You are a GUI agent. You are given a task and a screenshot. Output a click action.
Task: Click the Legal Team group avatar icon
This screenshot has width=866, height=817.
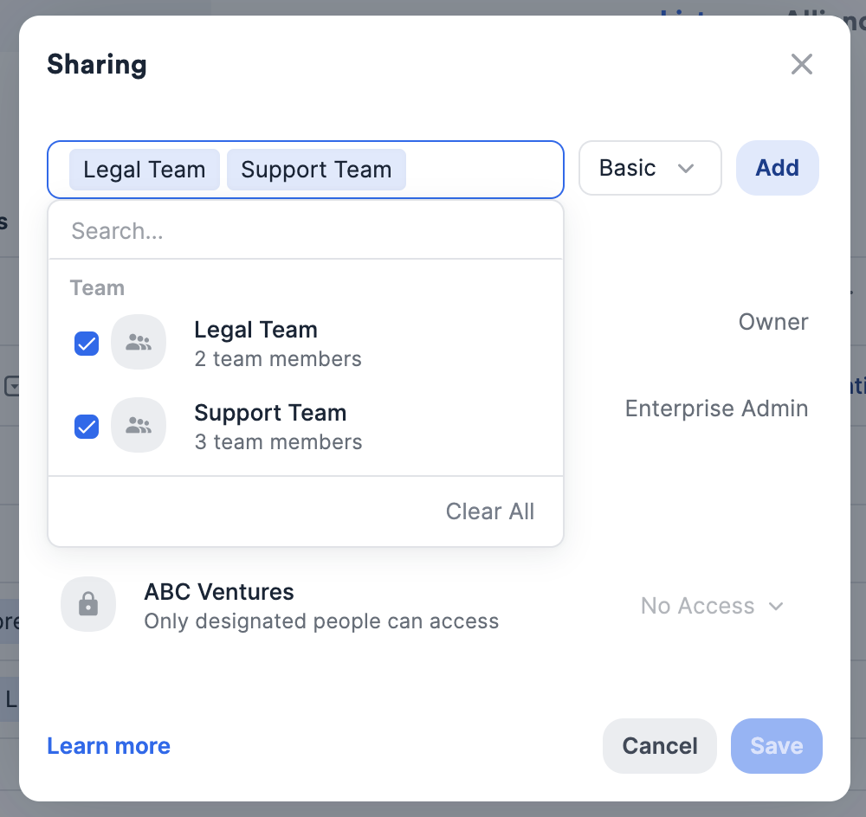139,342
